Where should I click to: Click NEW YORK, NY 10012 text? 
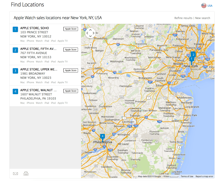(36, 36)
